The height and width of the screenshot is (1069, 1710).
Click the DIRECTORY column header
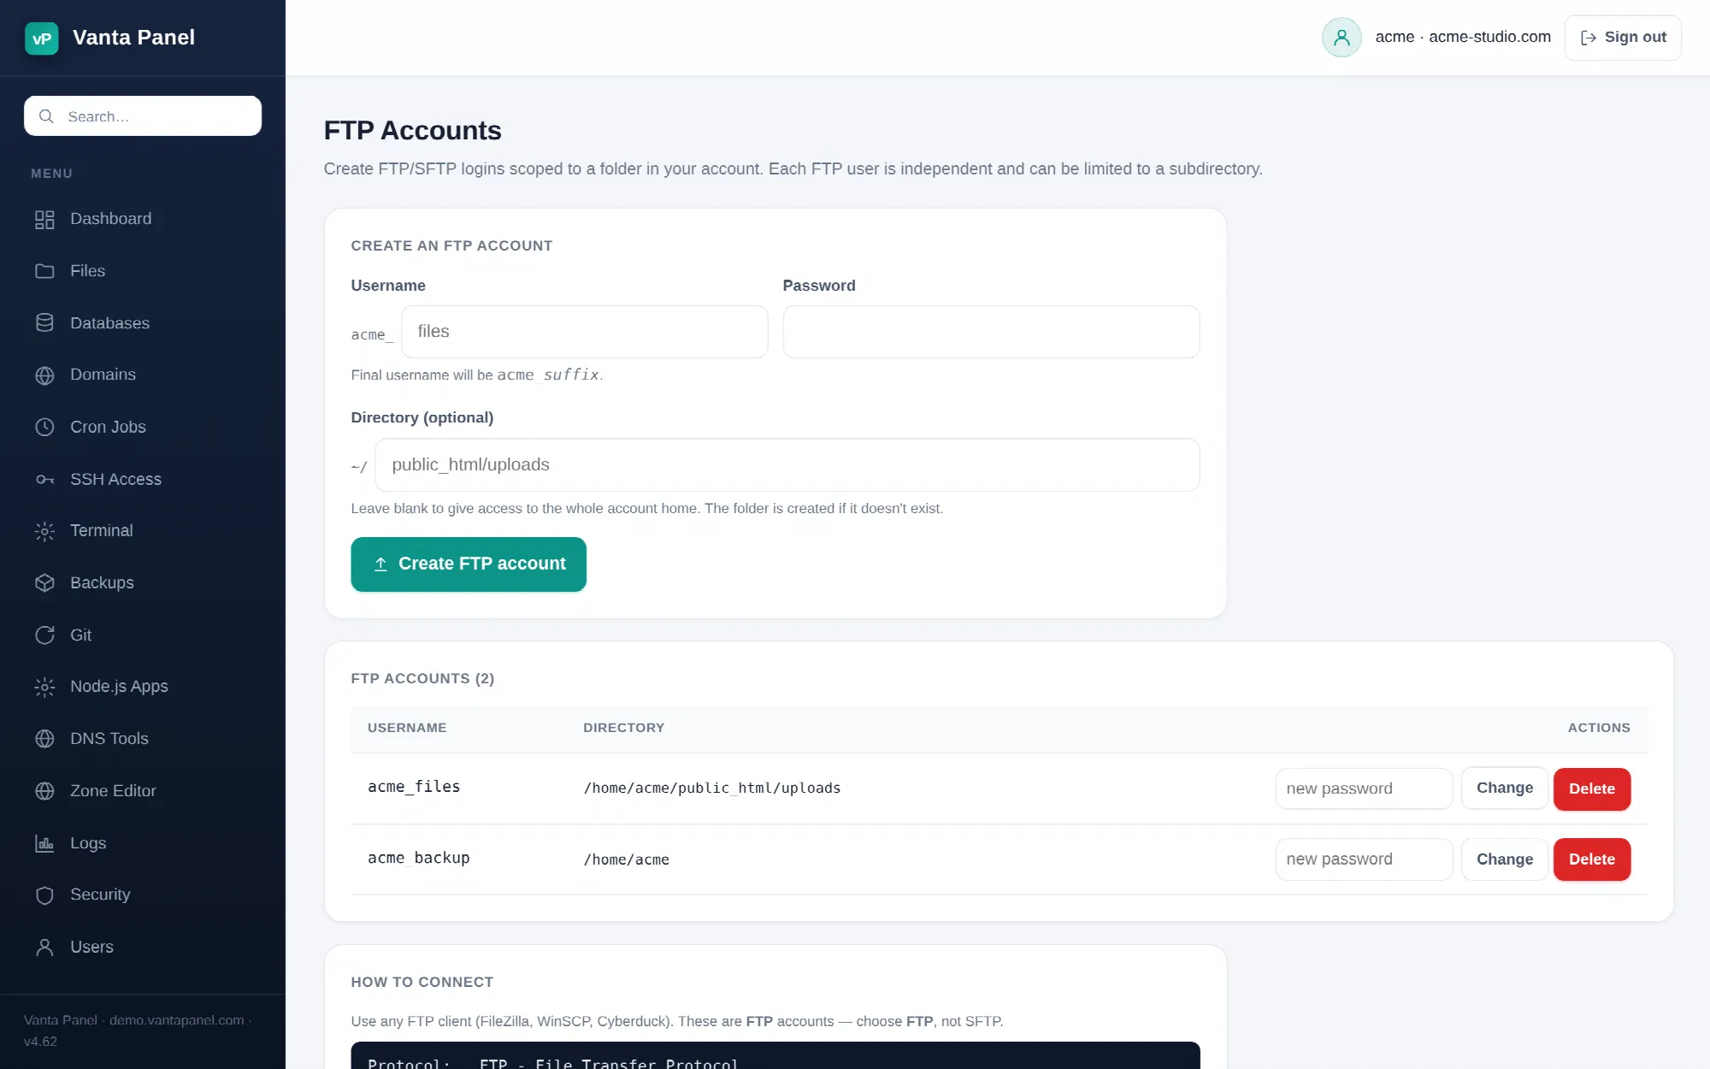pyautogui.click(x=623, y=728)
